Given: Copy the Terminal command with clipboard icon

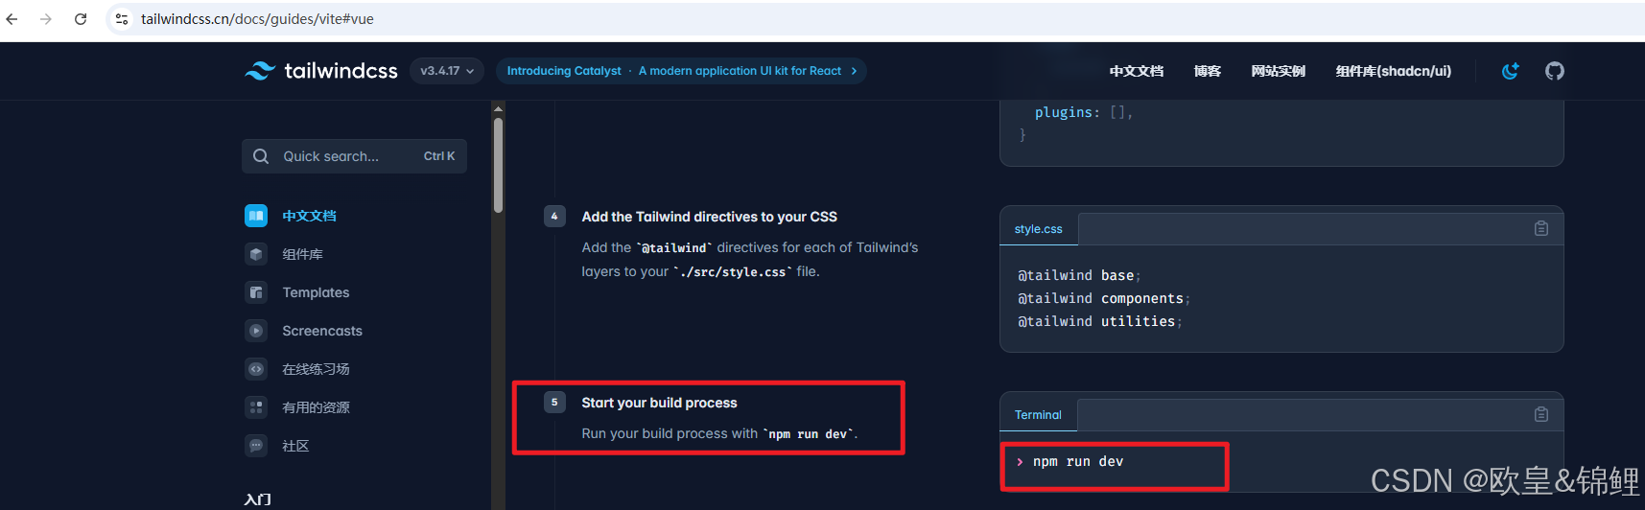Looking at the screenshot, I should [1541, 414].
